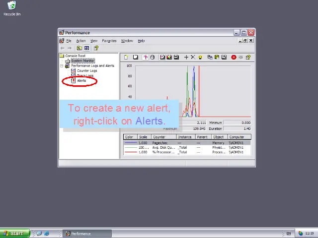Select Alerts in the tree

[81, 80]
